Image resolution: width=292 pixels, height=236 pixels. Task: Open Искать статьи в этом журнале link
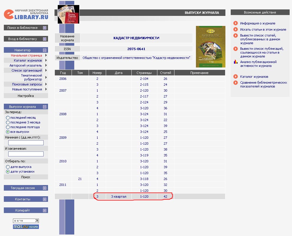coord(263,29)
